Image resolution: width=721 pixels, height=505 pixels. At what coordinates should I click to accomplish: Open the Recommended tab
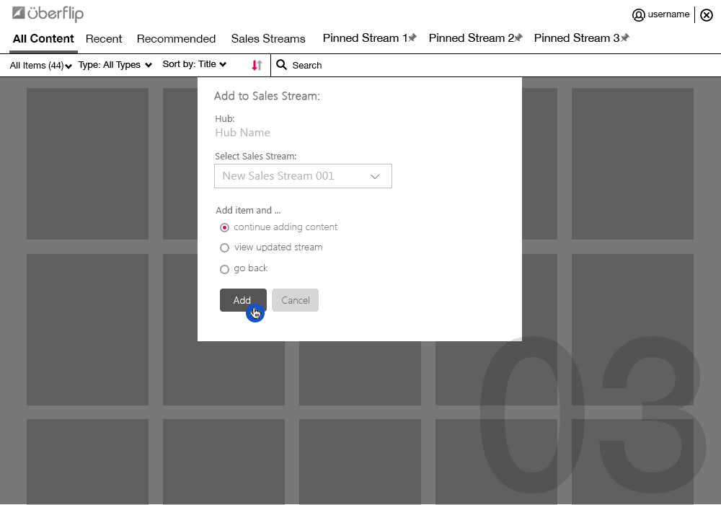tap(176, 39)
